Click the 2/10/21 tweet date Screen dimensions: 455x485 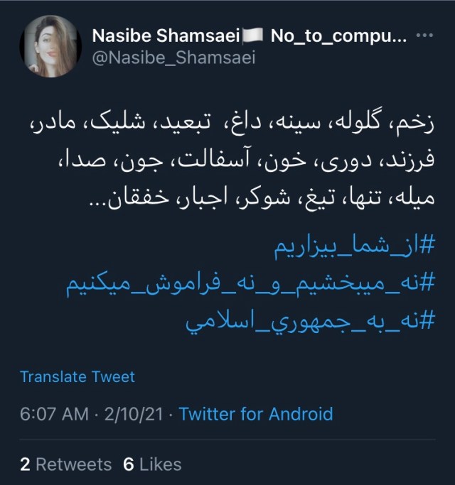134,414
